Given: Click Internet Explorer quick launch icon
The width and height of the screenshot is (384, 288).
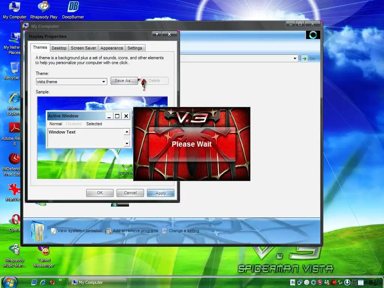Looking at the screenshot, I should 43,282.
